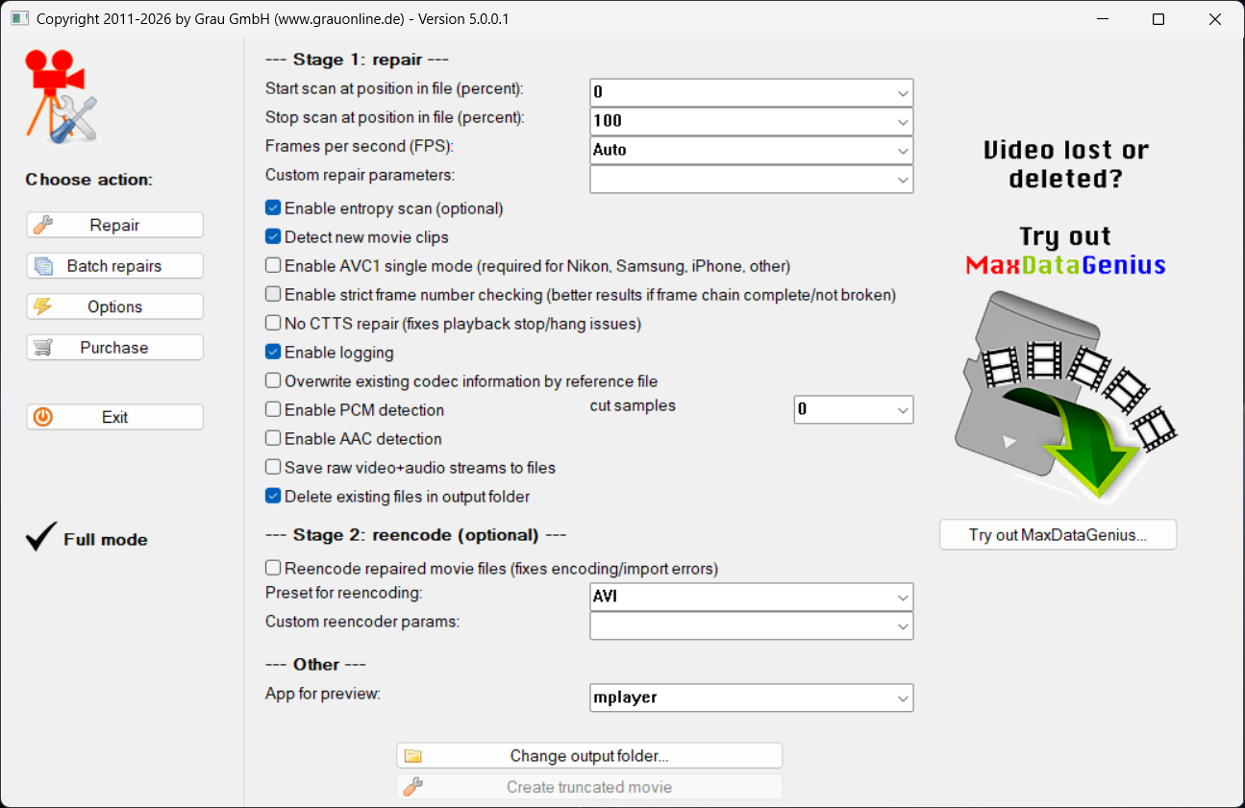
Task: Open the Custom repair parameters dropdown
Action: coord(903,180)
